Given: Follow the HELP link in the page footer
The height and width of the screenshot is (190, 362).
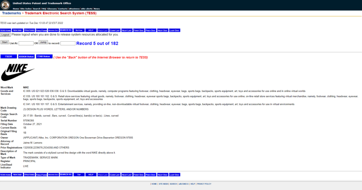Looking at the screenshot, I should tap(193, 184).
